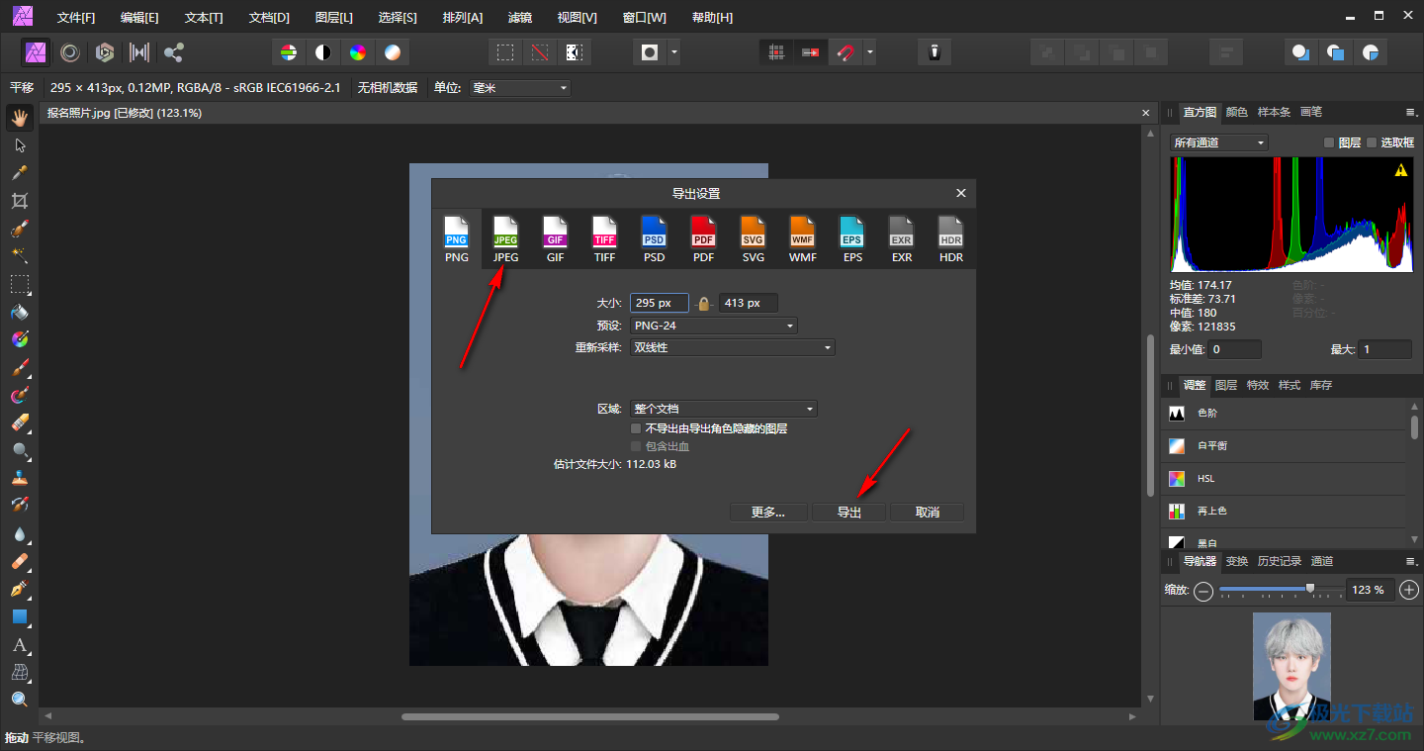Expand the 区域 整个文档 dropdown
The height and width of the screenshot is (751, 1424).
click(x=724, y=409)
